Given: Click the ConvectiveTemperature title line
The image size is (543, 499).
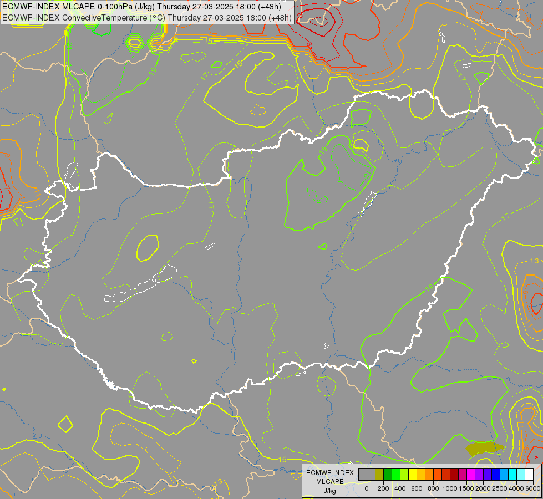Looking at the screenshot, I should click(x=147, y=17).
